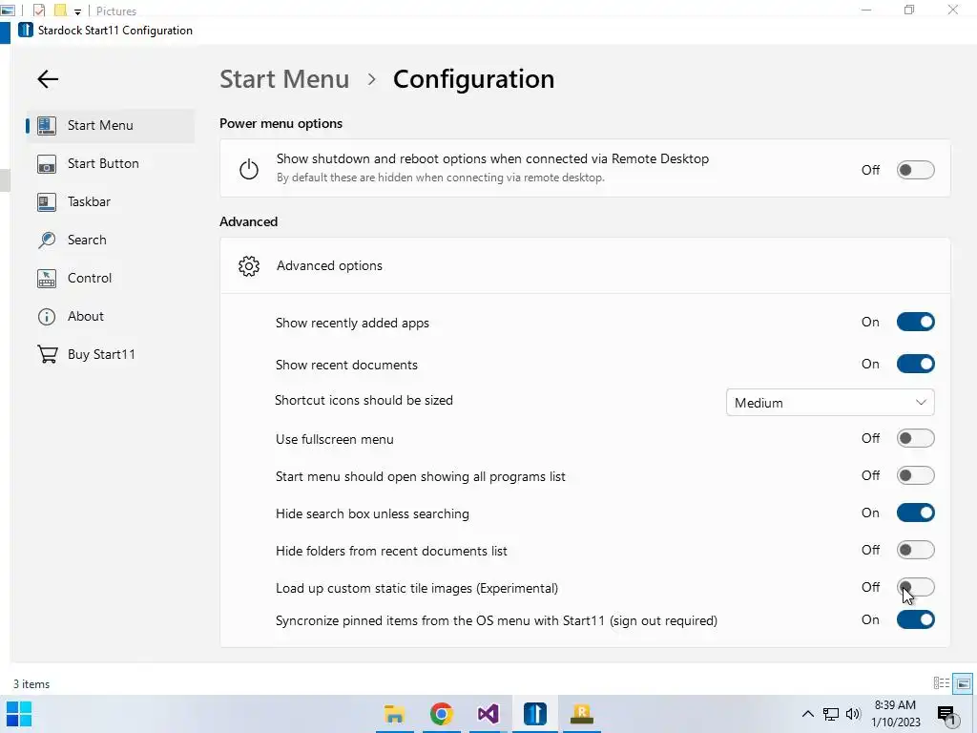The width and height of the screenshot is (977, 733).
Task: Click the back arrow icon
Action: tap(48, 79)
